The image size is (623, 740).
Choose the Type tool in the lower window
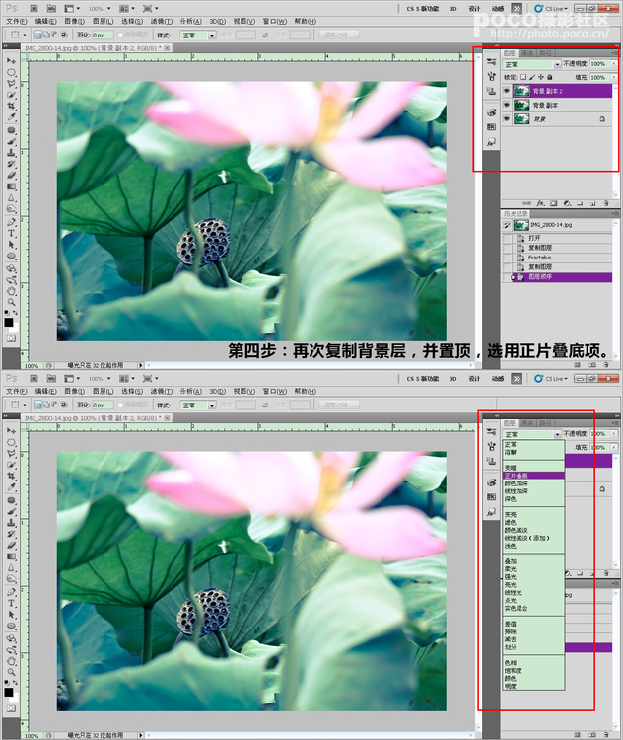[x=11, y=604]
